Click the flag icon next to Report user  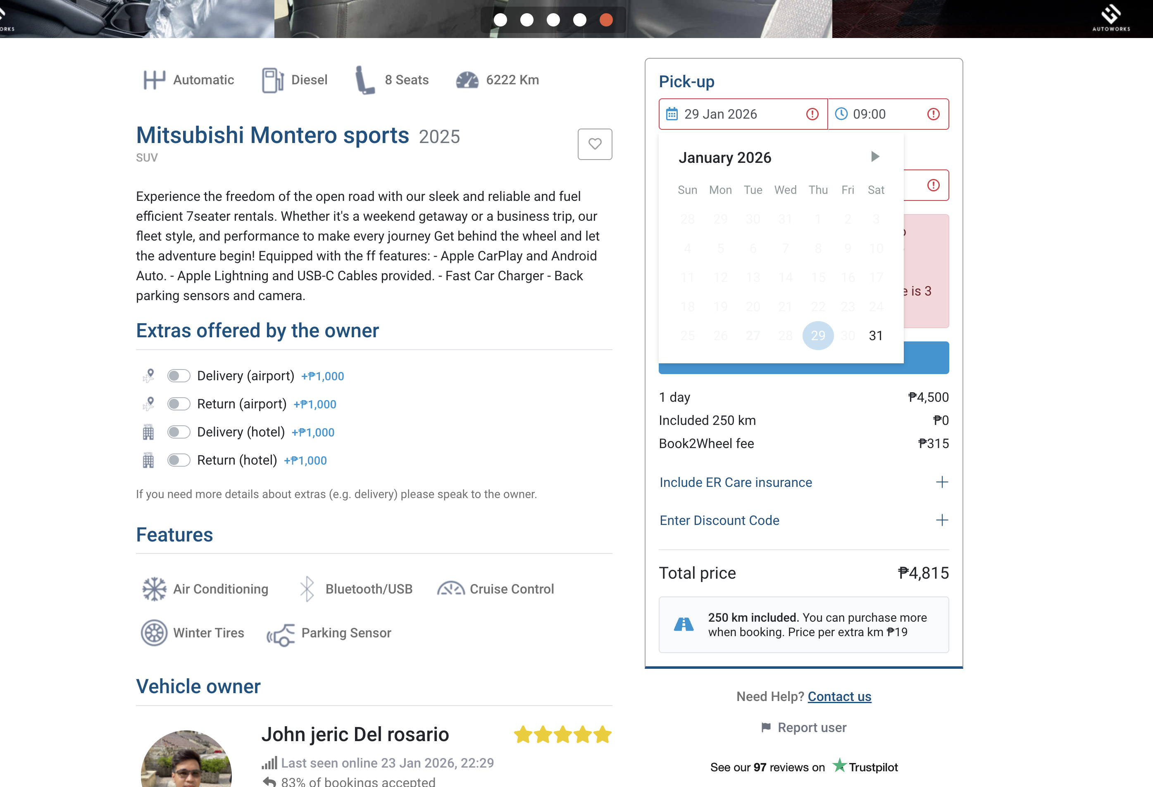(x=766, y=727)
